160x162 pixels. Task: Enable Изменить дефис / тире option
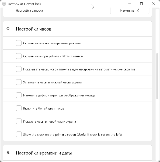(x=19, y=95)
